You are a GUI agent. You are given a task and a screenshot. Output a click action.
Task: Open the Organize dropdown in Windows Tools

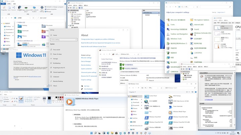coord(132,92)
